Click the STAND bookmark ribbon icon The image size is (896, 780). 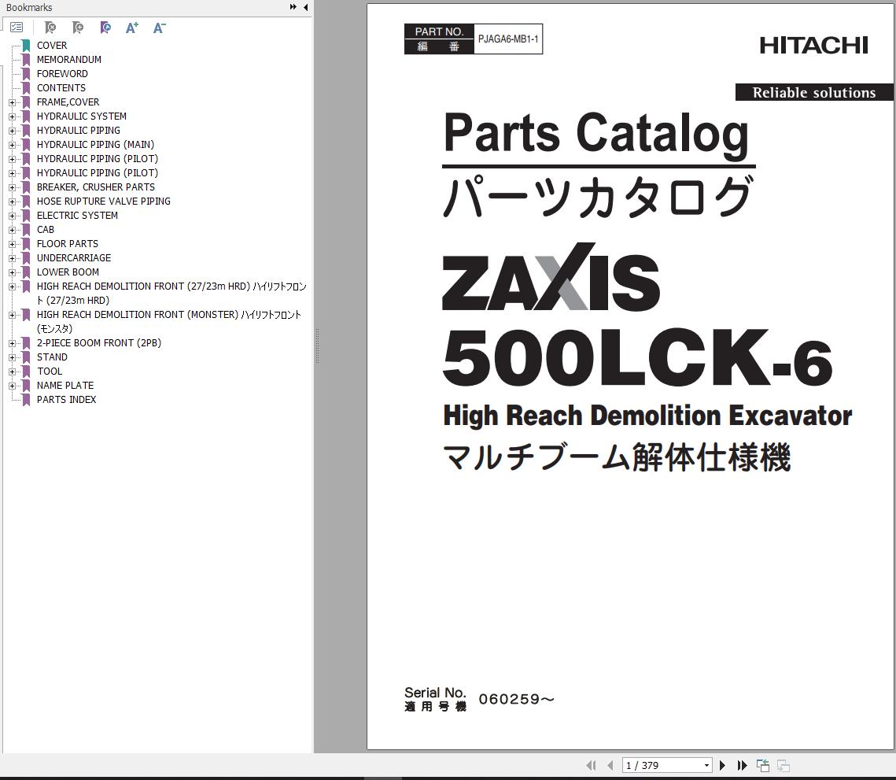(26, 357)
